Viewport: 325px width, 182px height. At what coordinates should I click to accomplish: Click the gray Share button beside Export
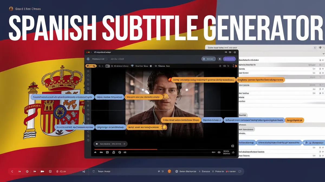coord(208,59)
